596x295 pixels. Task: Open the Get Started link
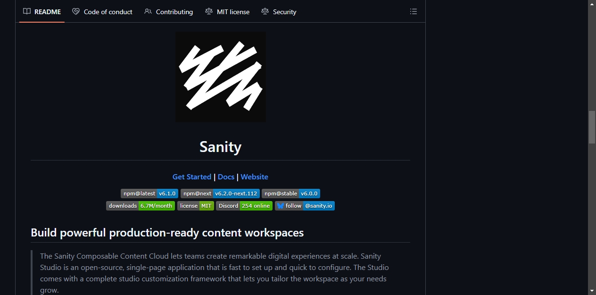click(x=192, y=177)
